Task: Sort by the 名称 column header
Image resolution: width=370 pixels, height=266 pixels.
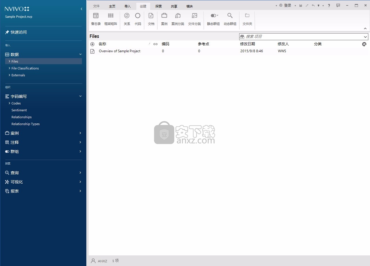Action: [x=102, y=44]
